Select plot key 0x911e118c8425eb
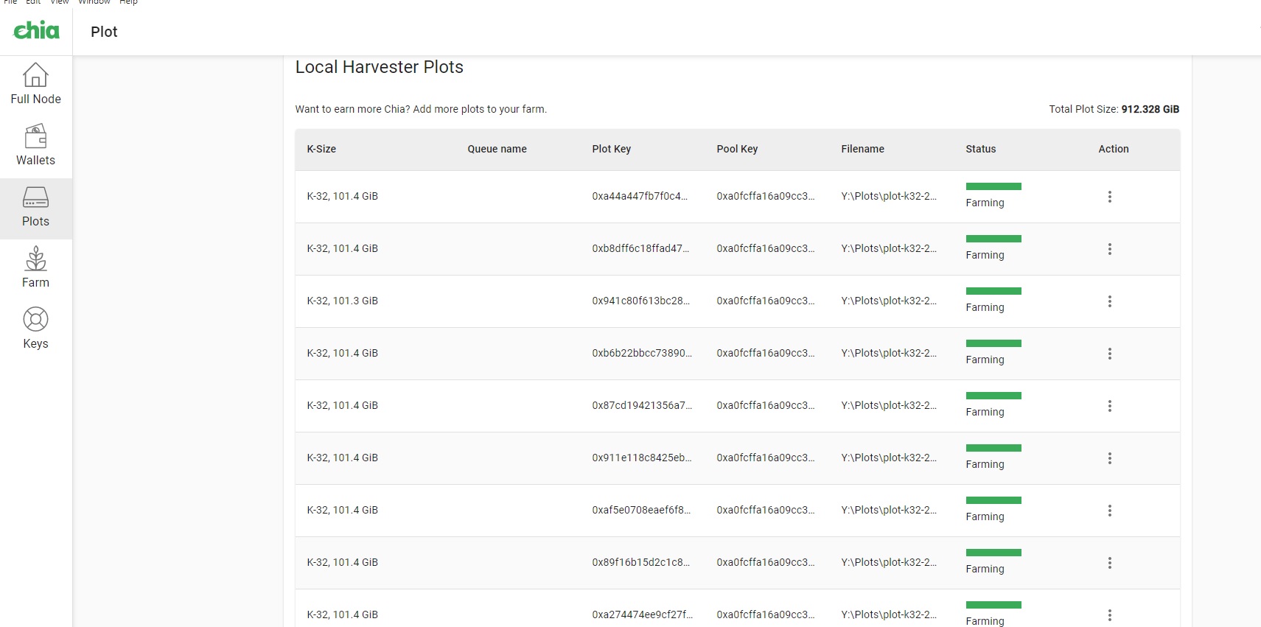 pyautogui.click(x=642, y=458)
